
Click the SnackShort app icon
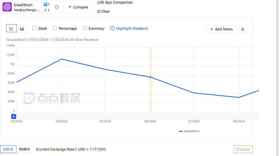click(x=7, y=7)
